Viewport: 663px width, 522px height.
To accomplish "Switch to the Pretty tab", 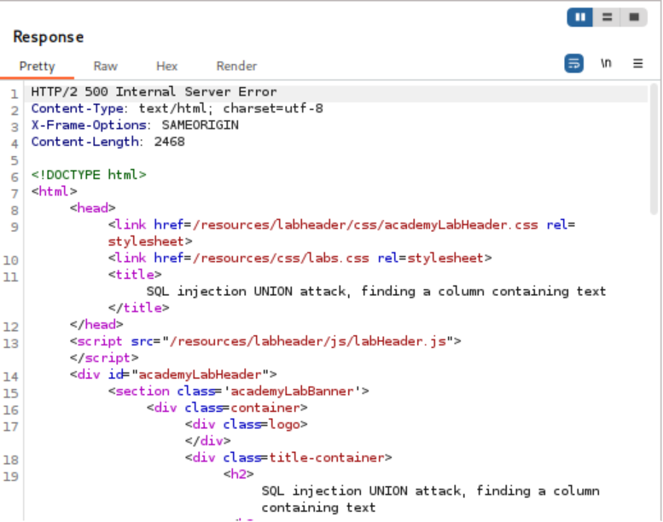I will (x=37, y=66).
